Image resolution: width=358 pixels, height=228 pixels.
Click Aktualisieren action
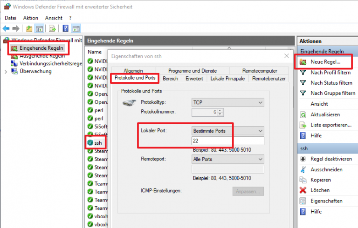point(325,114)
